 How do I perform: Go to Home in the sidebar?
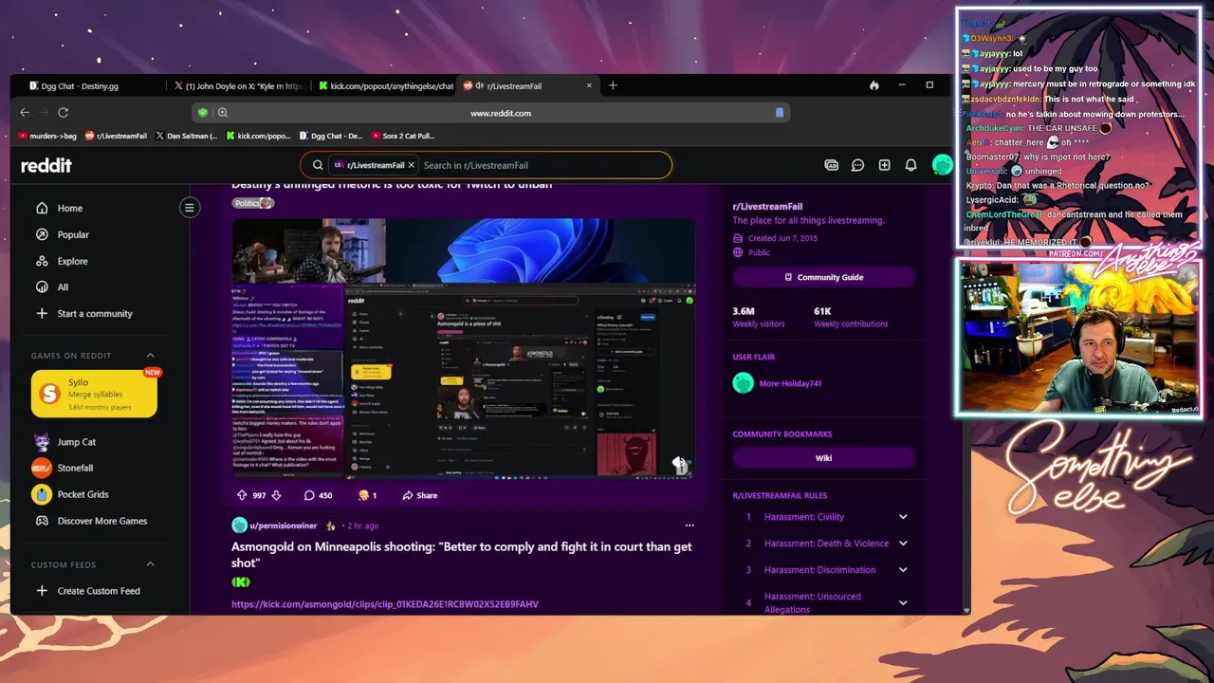tap(69, 208)
